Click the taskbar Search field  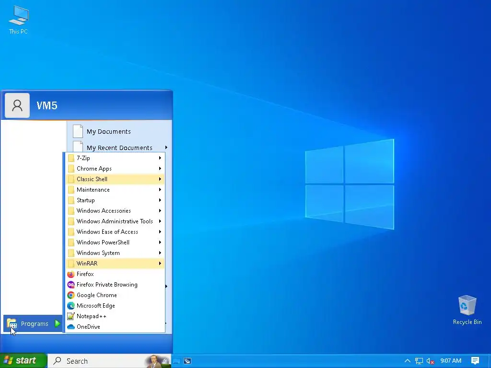point(109,361)
